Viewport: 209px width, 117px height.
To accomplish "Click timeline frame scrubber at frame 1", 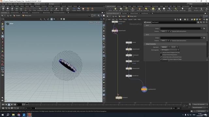I will 27,103.
